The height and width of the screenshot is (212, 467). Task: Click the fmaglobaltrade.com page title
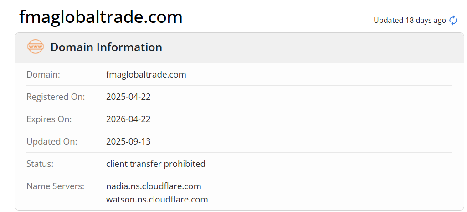[x=101, y=17]
